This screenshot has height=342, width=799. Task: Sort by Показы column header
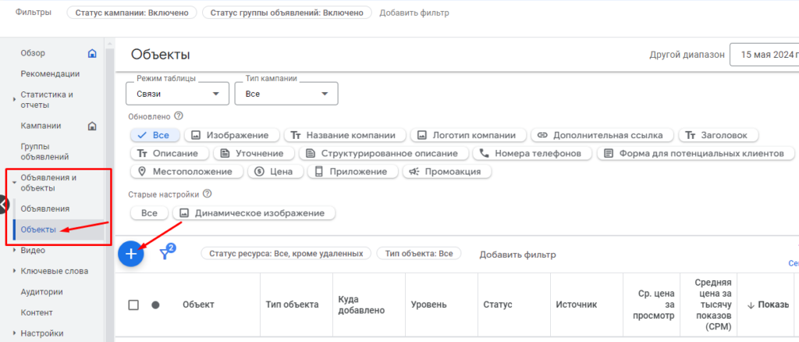pyautogui.click(x=768, y=305)
